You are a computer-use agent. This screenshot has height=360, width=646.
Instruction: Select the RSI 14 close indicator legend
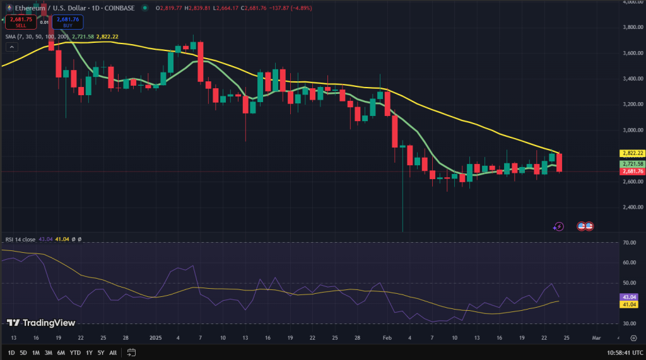(20, 240)
